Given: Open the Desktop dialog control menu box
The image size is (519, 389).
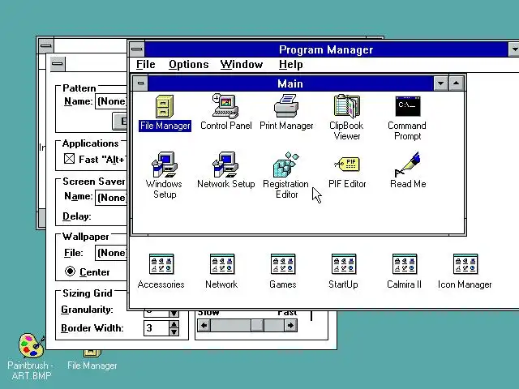Looking at the screenshot, I should (58, 64).
